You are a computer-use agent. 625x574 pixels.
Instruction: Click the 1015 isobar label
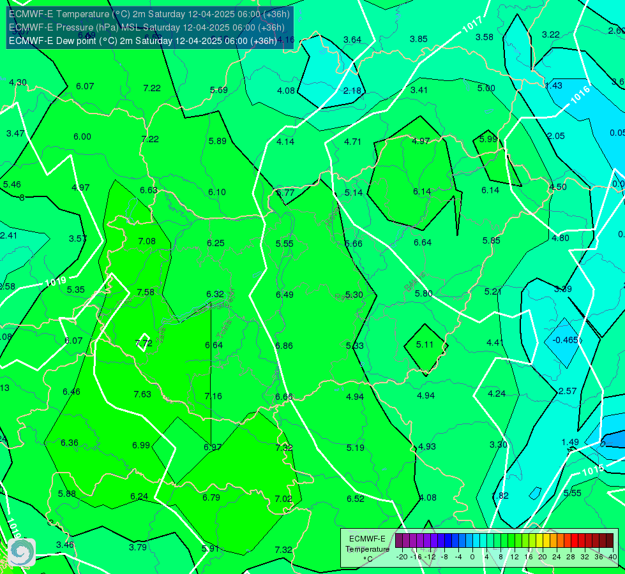(593, 471)
